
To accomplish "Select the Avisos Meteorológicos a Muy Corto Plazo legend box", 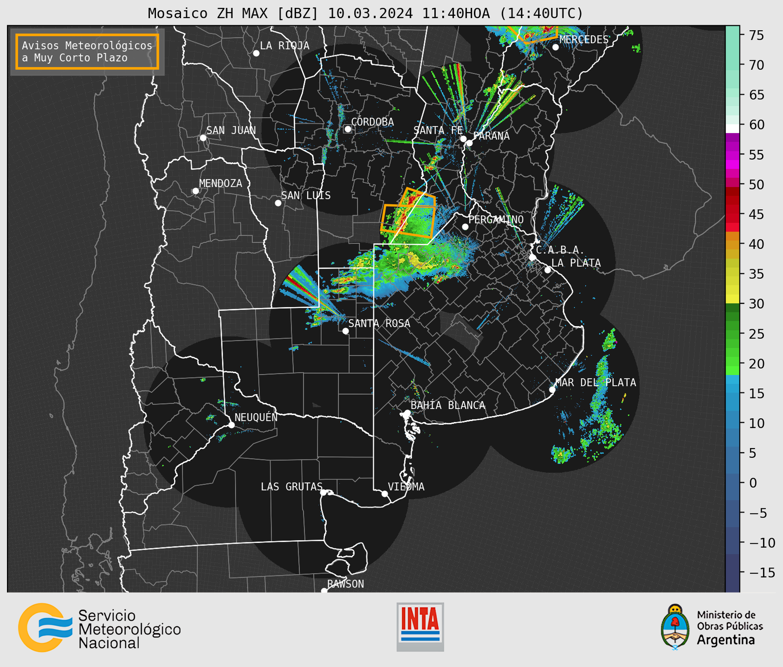I will [87, 51].
